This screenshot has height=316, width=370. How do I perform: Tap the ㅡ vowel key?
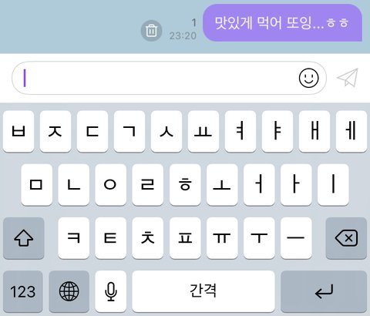click(296, 238)
